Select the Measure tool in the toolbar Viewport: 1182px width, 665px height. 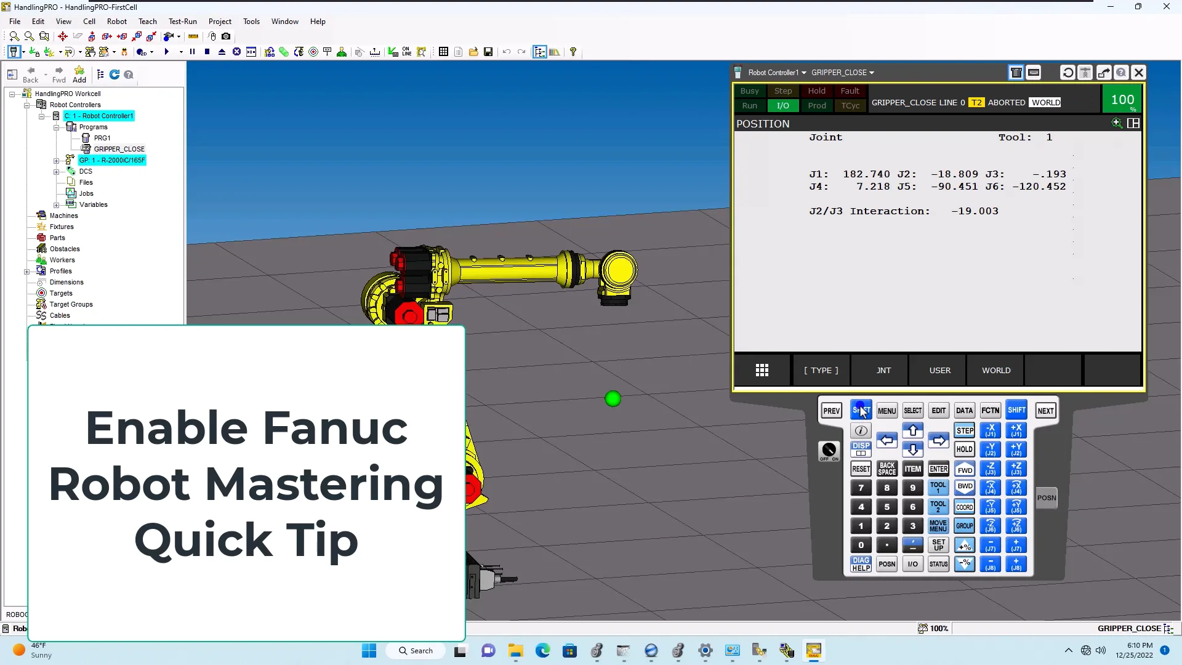point(193,36)
